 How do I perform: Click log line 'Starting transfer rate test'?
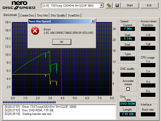click(37, 114)
